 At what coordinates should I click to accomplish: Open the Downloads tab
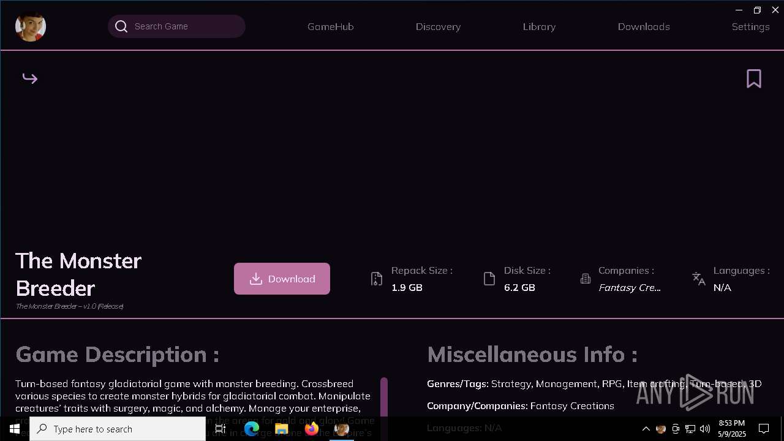pyautogui.click(x=644, y=26)
